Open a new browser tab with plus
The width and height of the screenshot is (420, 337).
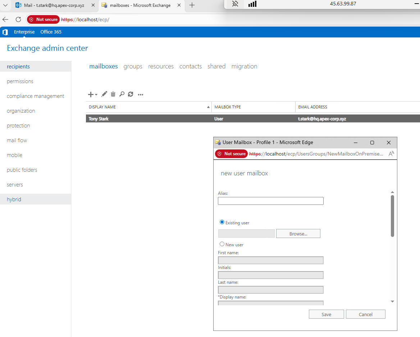point(192,5)
